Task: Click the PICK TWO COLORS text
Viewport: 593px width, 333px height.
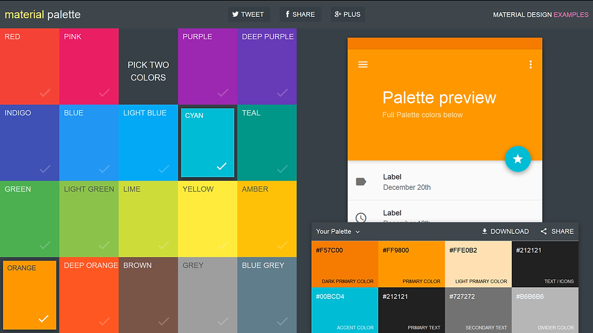Action: click(x=148, y=71)
